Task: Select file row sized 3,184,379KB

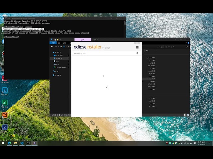Action: 151,58
